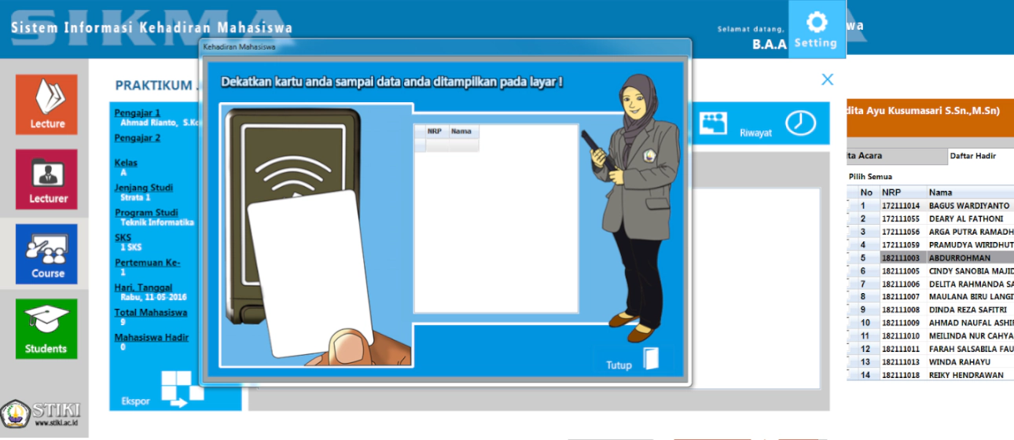This screenshot has height=440, width=1014.
Task: Click NRP 182111009 cell
Action: pyautogui.click(x=902, y=322)
